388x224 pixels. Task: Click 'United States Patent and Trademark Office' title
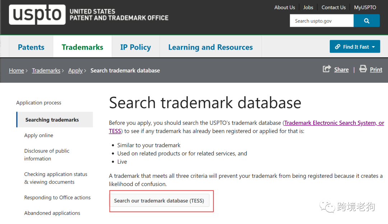[119, 15]
